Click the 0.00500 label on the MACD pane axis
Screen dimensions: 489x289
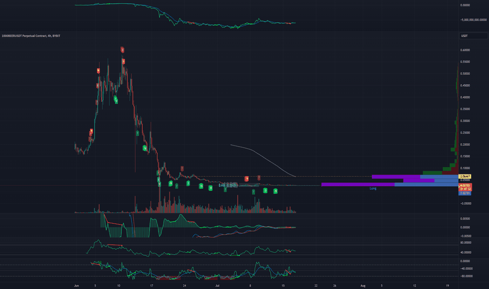tap(465, 219)
